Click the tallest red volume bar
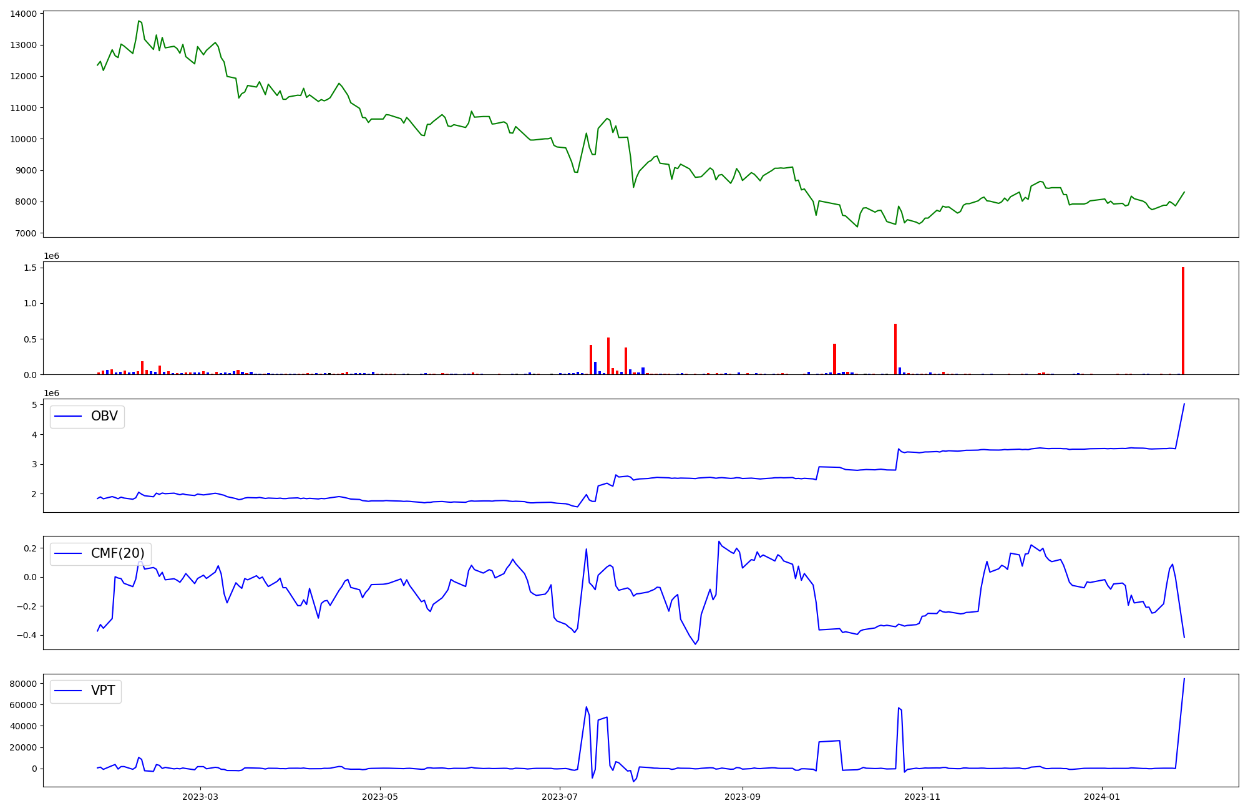1248x811 pixels. [x=1182, y=321]
